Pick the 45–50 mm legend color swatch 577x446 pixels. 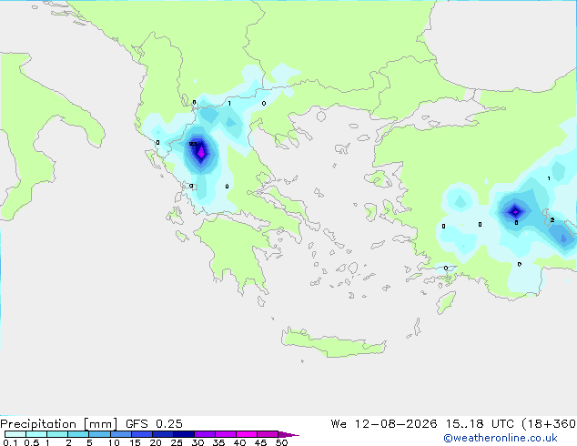[268, 434]
